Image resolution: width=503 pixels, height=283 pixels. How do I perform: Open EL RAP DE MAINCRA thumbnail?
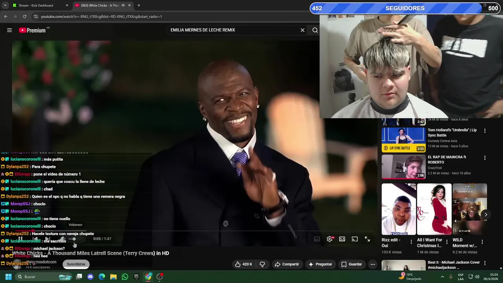click(404, 167)
